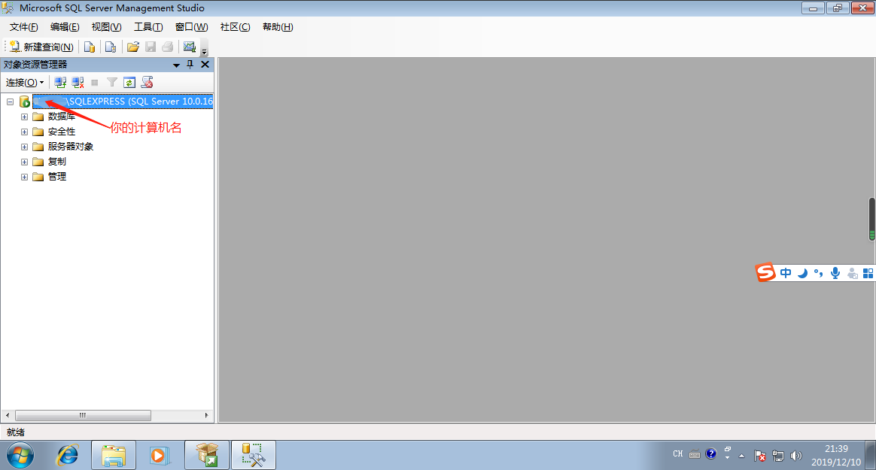Toggle Sogou punctuation mode icon
This screenshot has height=470, width=876.
tap(819, 273)
